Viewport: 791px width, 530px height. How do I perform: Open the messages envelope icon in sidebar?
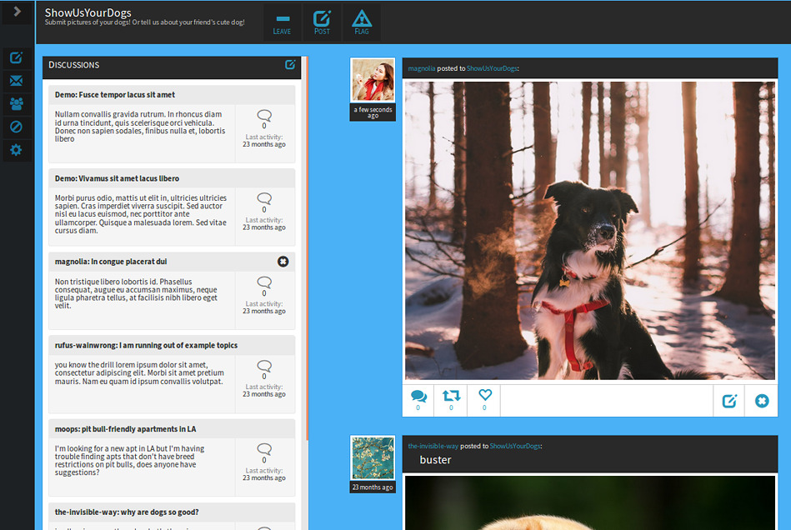(x=16, y=81)
